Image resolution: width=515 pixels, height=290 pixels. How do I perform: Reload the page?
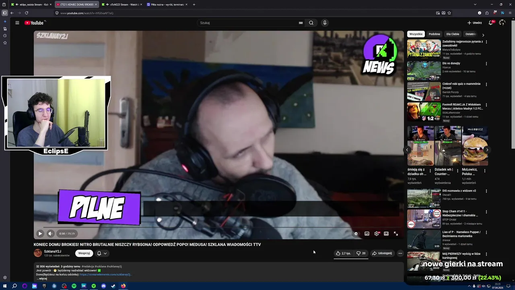pos(27,13)
